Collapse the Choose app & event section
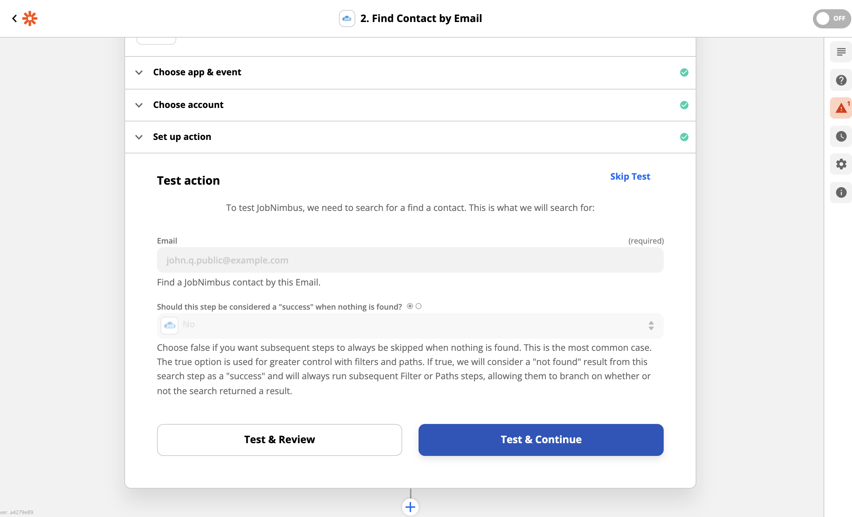The height and width of the screenshot is (517, 852). (x=139, y=72)
